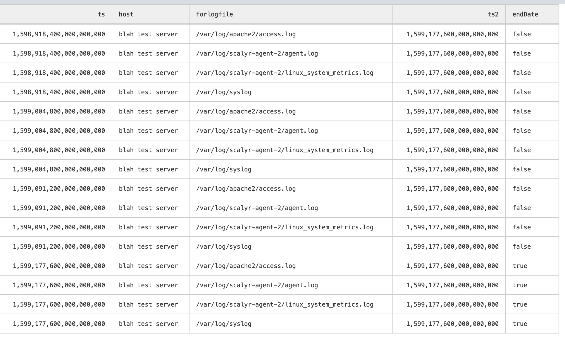The width and height of the screenshot is (565, 337).
Task: Select linux_system_metrics.log path in the 1,599,004,800 row
Action: click(x=285, y=150)
